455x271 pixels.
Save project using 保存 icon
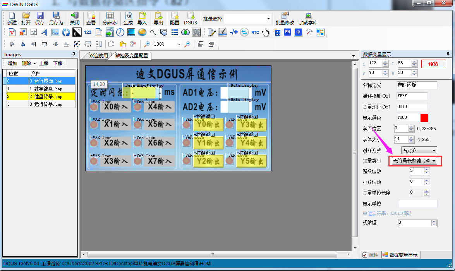(x=40, y=19)
